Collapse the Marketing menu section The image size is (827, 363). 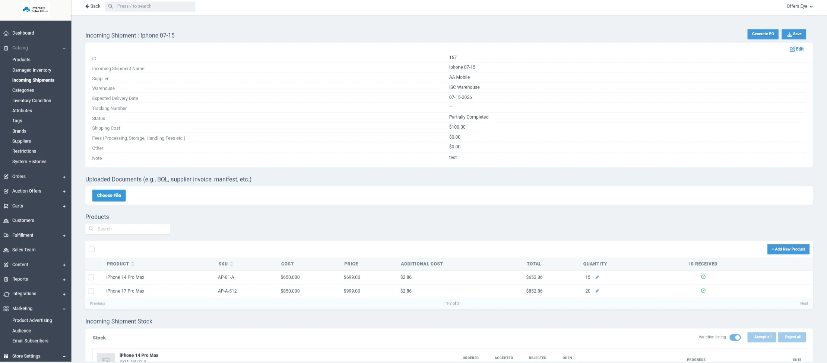pyautogui.click(x=64, y=309)
